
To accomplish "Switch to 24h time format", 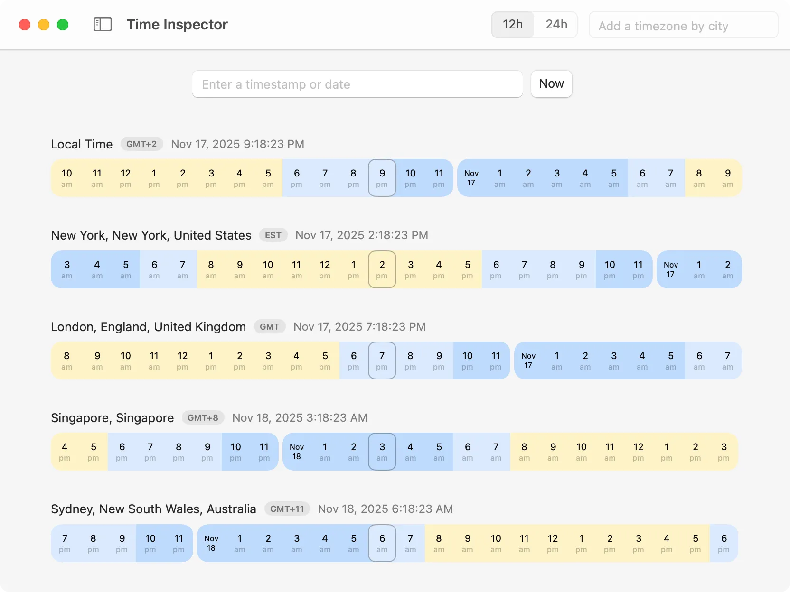I will pyautogui.click(x=556, y=25).
